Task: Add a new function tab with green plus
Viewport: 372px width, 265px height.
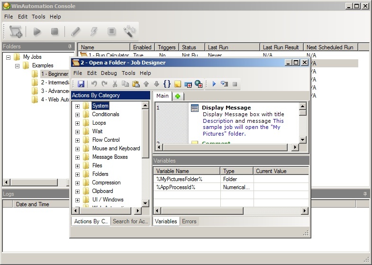Action: click(178, 96)
